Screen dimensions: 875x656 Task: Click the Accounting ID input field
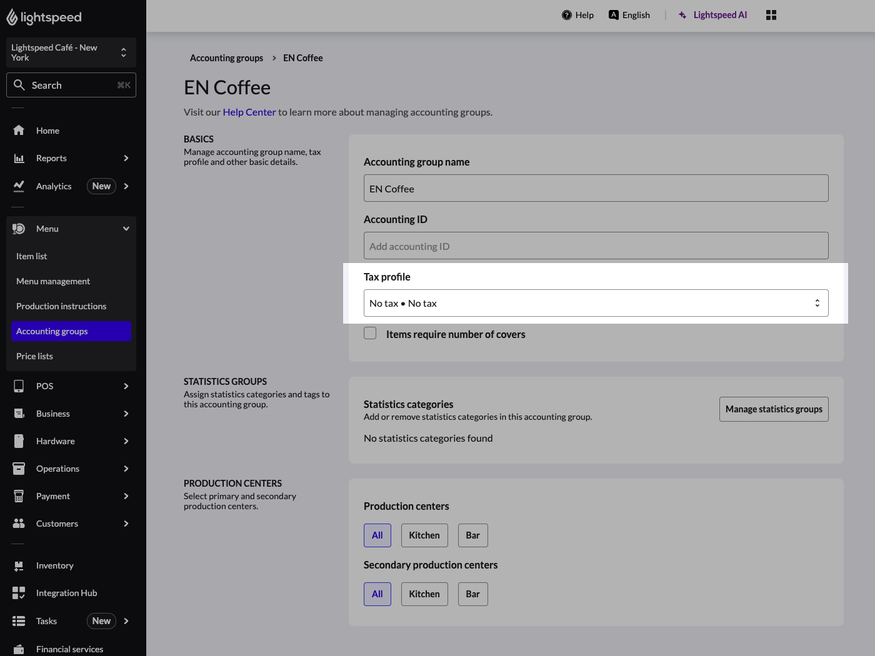click(x=596, y=246)
